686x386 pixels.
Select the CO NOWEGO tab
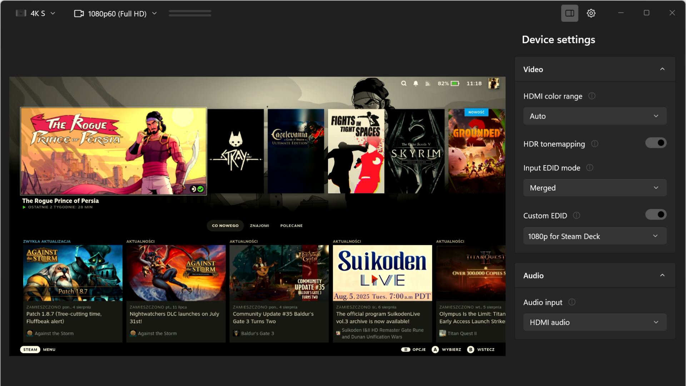point(225,226)
